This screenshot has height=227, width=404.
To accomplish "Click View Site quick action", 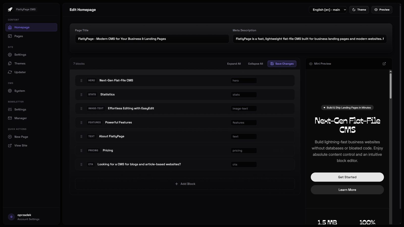I will [31, 145].
